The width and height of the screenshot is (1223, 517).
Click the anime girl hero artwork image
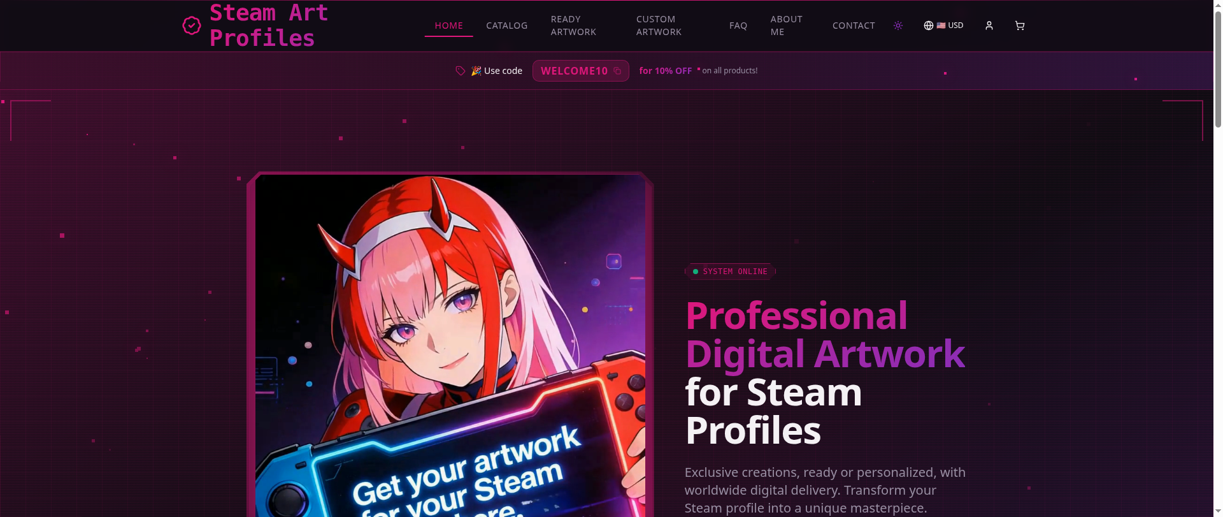click(x=450, y=344)
